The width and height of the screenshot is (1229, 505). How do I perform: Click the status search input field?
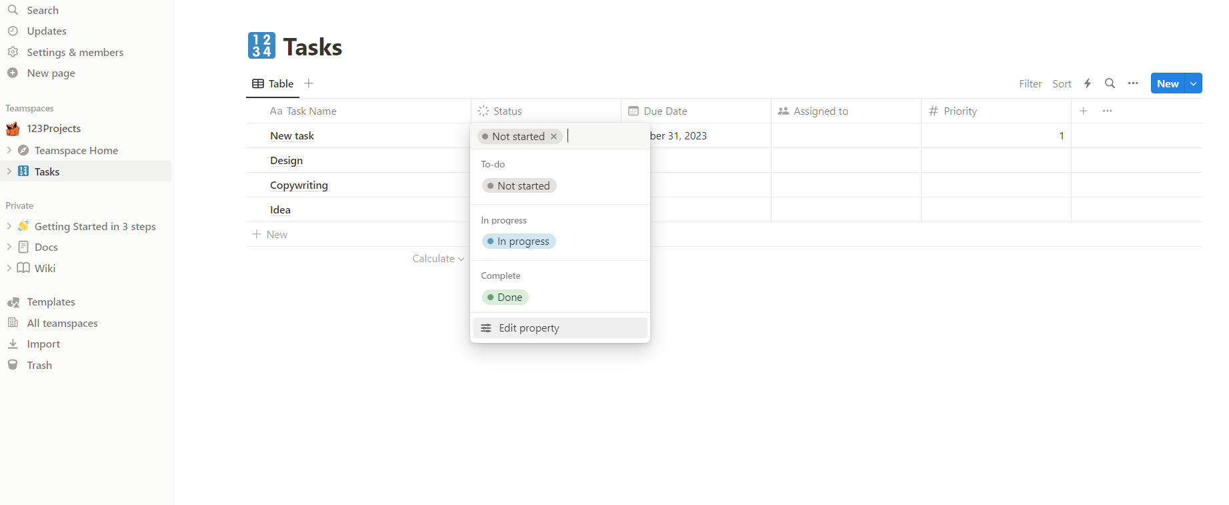(x=603, y=136)
